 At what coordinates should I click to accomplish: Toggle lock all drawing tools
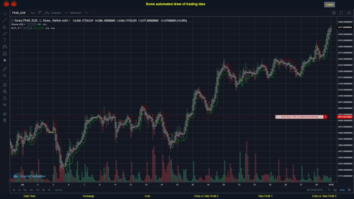(5, 98)
